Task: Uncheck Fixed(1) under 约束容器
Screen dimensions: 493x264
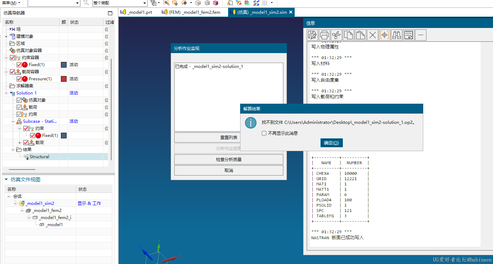Action: click(x=19, y=65)
